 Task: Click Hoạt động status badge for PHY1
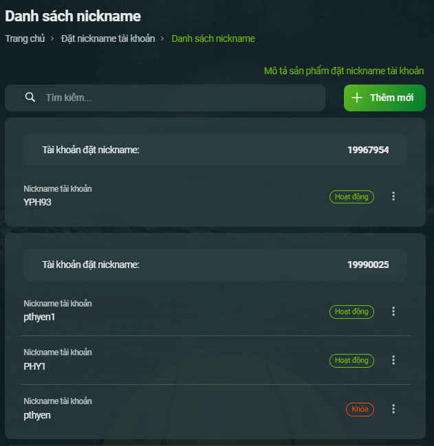coord(351,361)
